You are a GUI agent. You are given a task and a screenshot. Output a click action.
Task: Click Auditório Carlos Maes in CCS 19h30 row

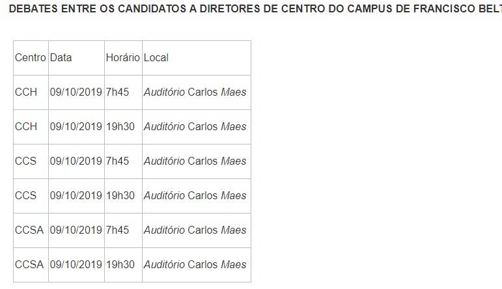pyautogui.click(x=195, y=195)
